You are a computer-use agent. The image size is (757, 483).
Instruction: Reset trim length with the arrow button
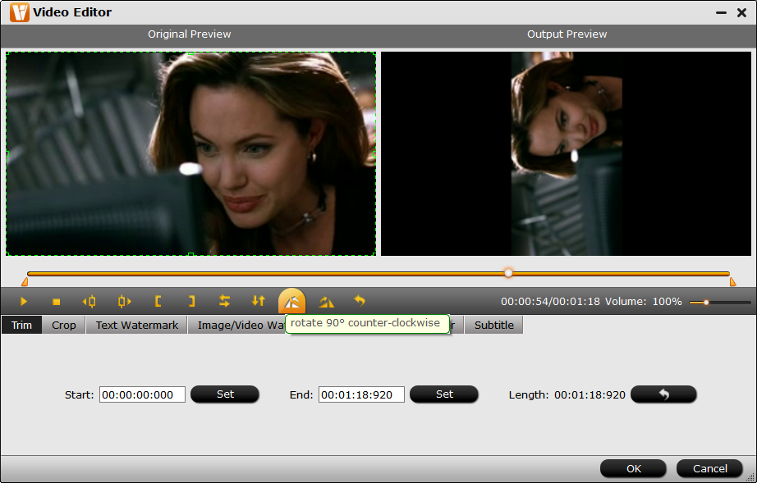click(x=663, y=394)
